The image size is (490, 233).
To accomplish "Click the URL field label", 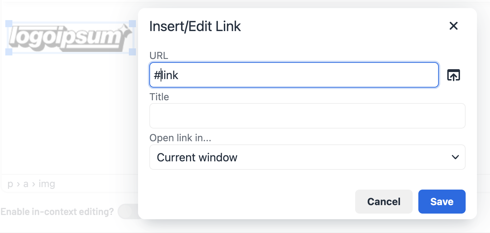I will tap(159, 55).
